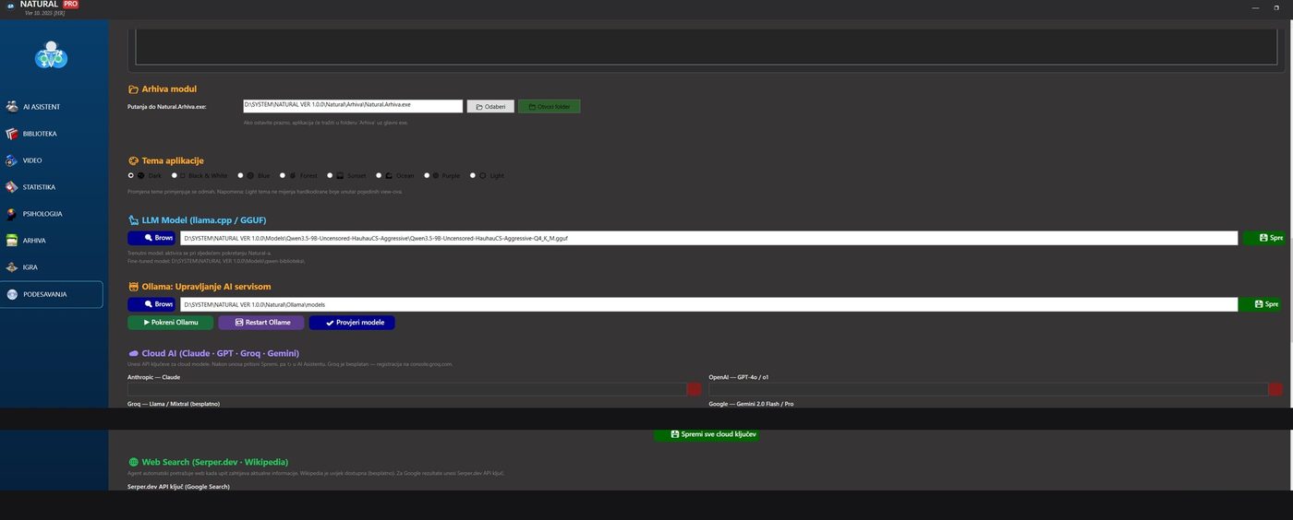Browse for the LLM Model GGUF file
Screen dimensions: 1293x520
point(152,238)
